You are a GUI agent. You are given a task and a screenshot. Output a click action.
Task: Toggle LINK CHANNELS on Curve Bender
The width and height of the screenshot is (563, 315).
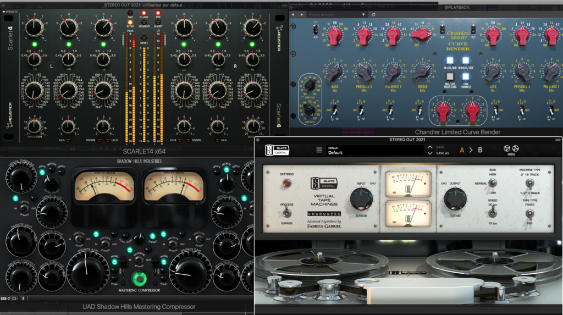click(466, 76)
